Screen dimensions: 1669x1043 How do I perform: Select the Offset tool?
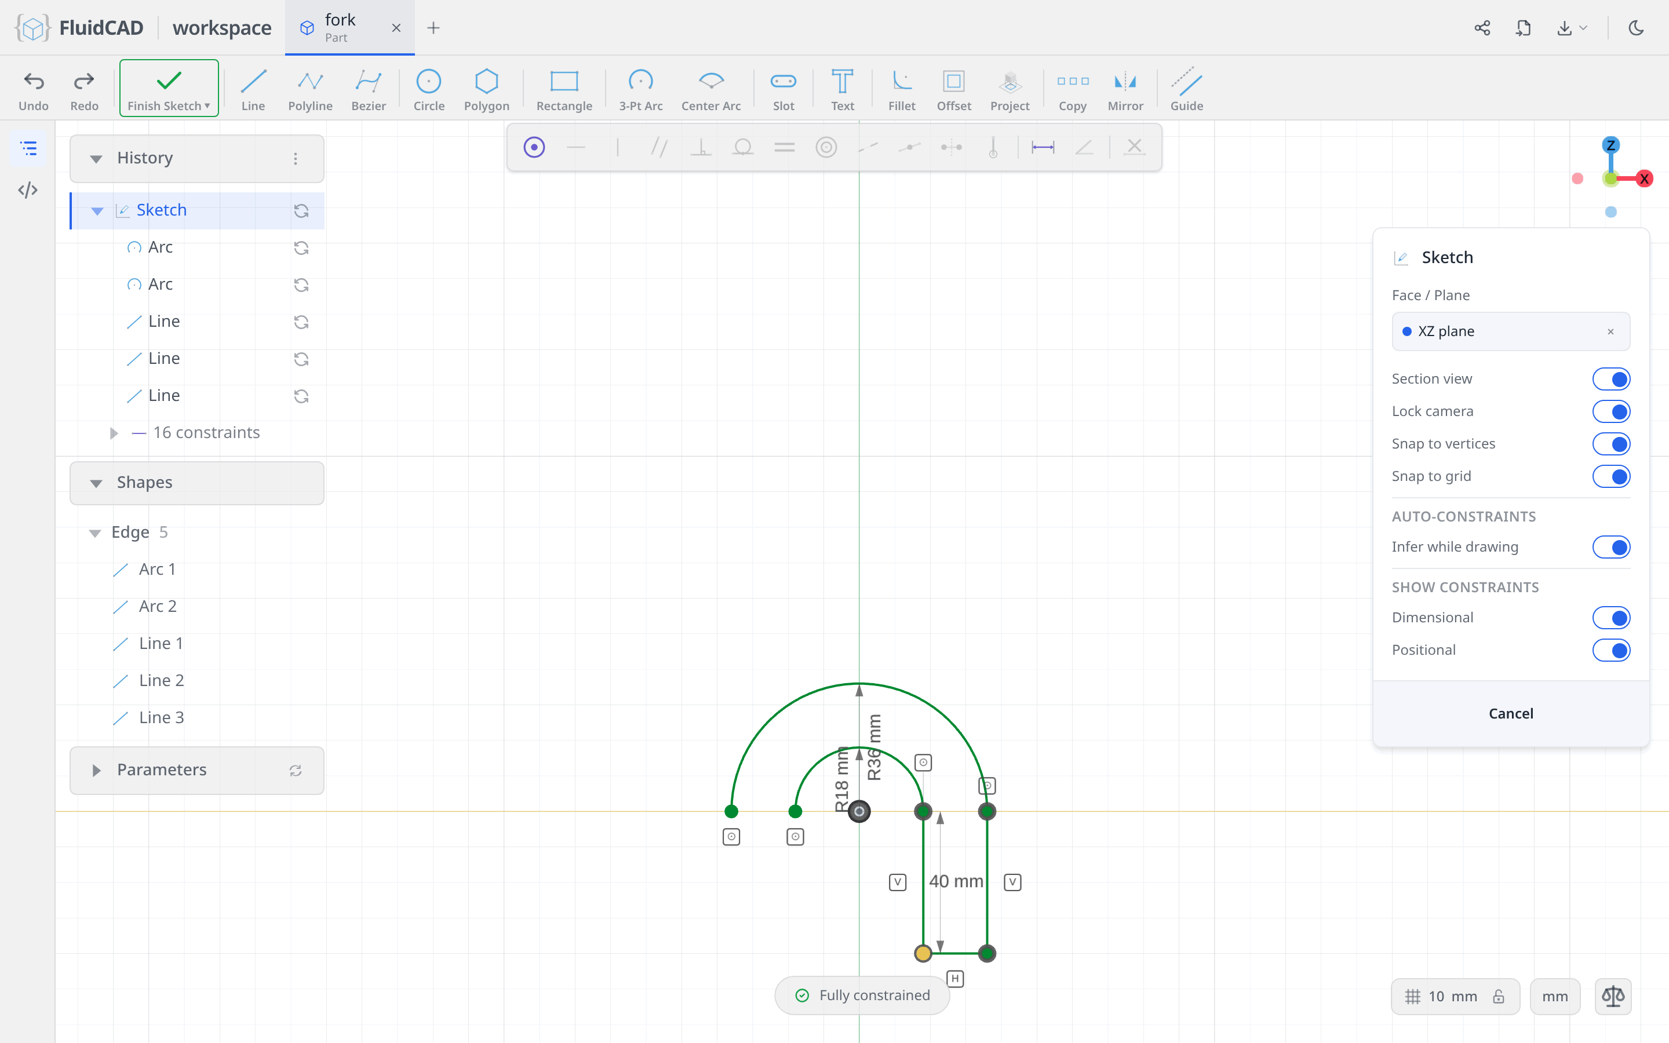coord(954,89)
